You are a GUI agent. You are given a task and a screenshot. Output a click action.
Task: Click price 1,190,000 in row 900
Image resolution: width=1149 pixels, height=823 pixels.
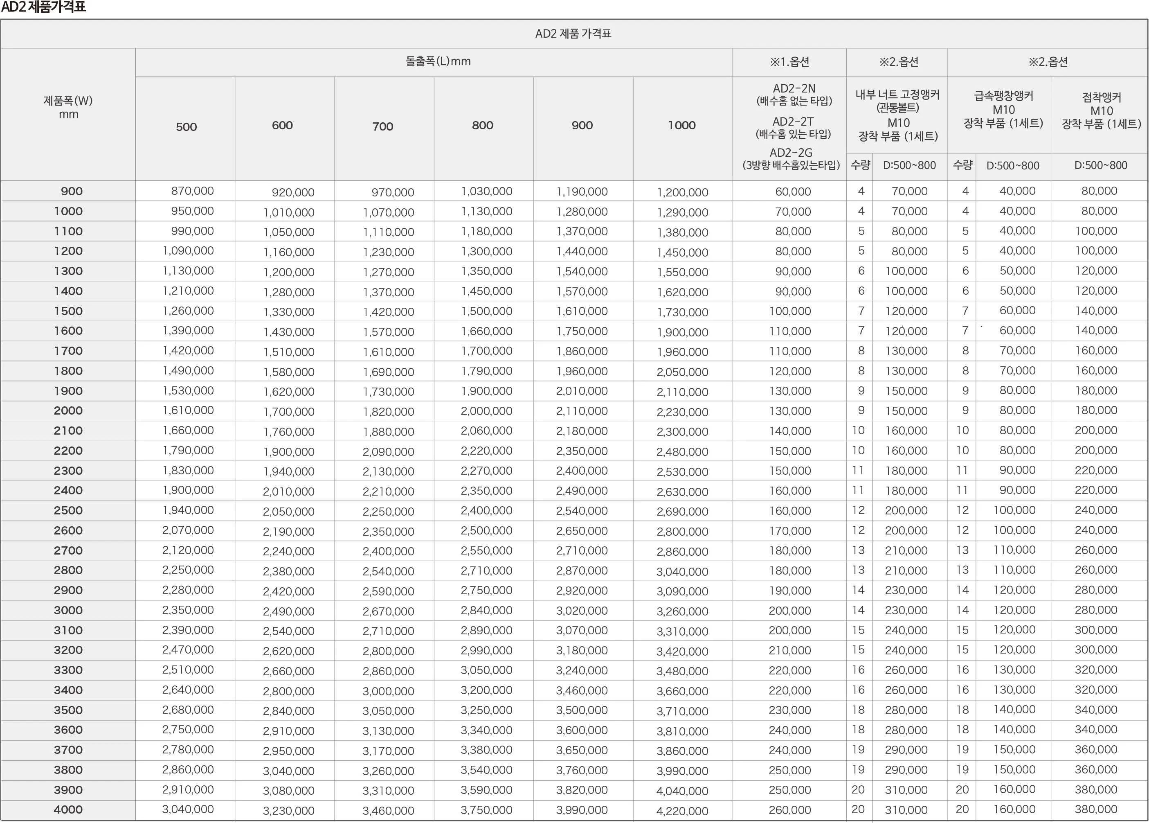pyautogui.click(x=582, y=192)
